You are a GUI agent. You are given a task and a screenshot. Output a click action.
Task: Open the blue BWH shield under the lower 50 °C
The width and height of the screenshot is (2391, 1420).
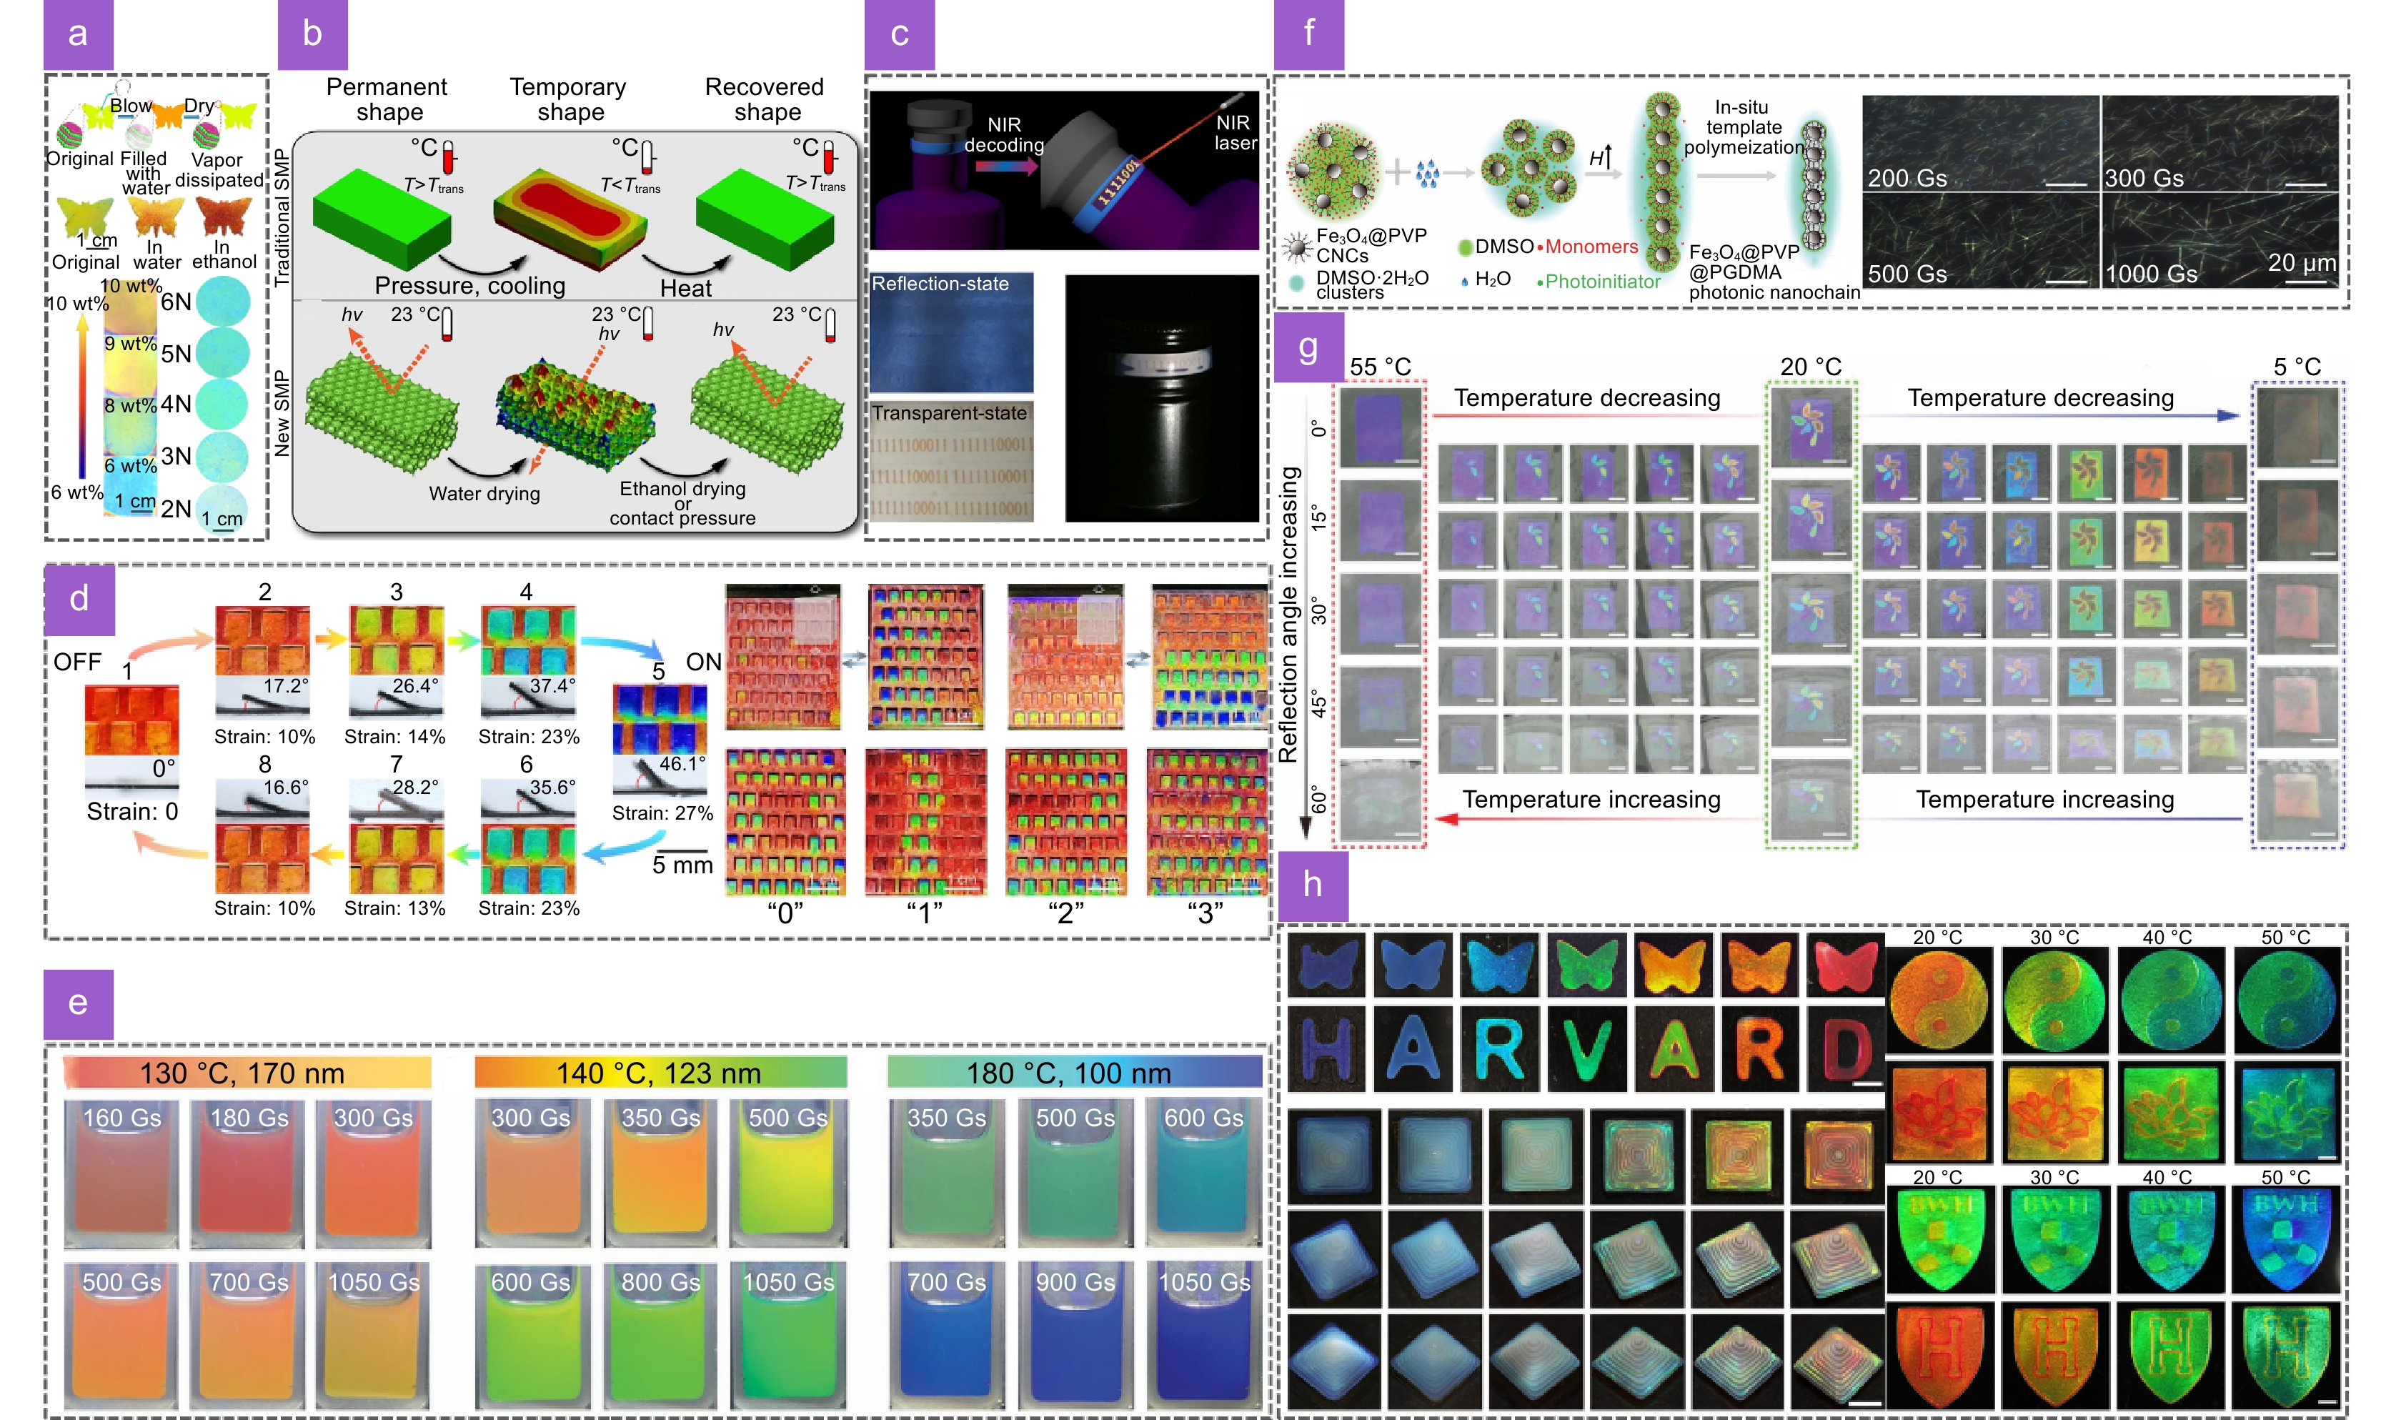pos(2287,1240)
